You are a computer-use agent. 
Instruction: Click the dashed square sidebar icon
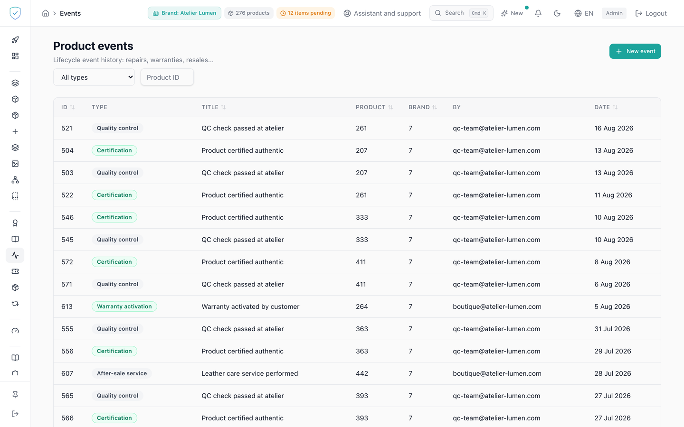[x=15, y=196]
